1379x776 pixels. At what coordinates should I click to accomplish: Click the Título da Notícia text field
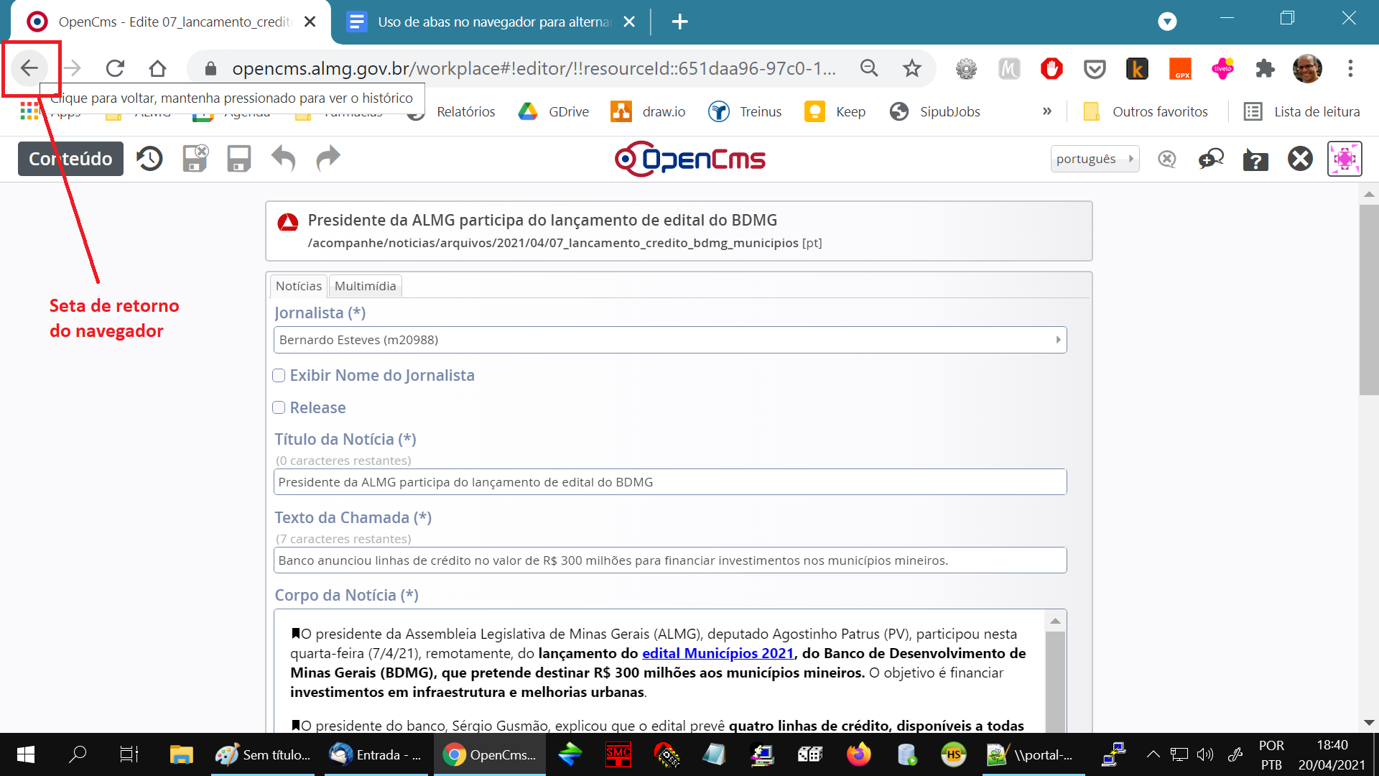pyautogui.click(x=669, y=482)
